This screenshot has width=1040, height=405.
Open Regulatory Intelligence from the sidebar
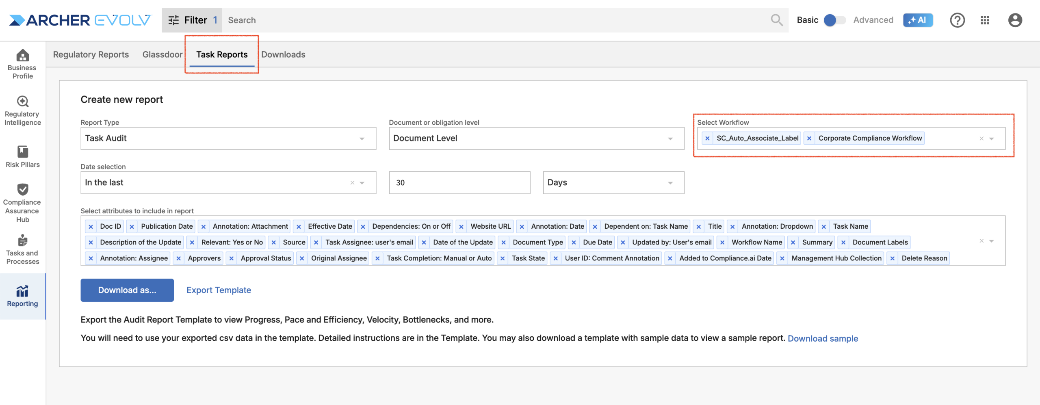click(22, 110)
